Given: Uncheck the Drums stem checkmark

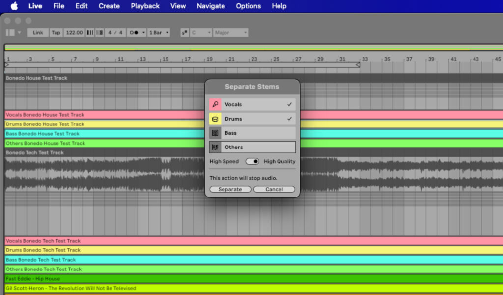Looking at the screenshot, I should pos(289,118).
